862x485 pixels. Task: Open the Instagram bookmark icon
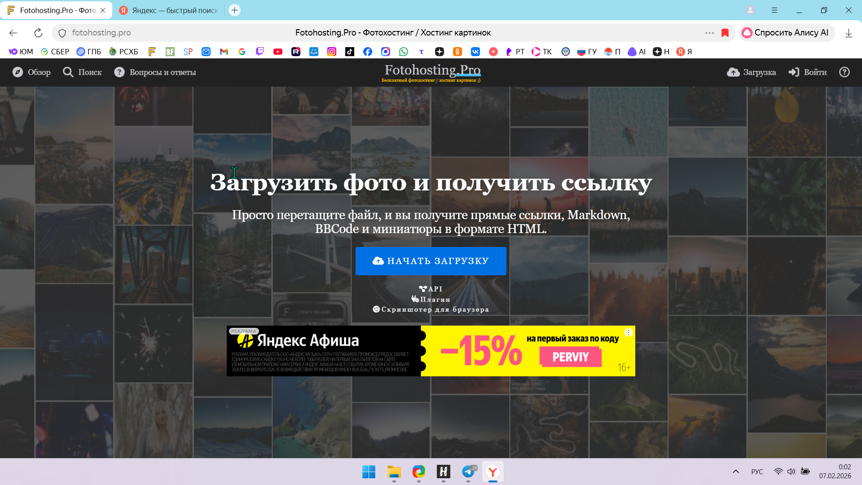[x=332, y=52]
